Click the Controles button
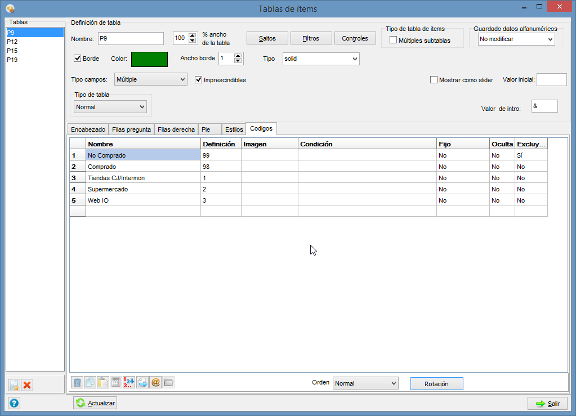The image size is (576, 416). pos(355,38)
